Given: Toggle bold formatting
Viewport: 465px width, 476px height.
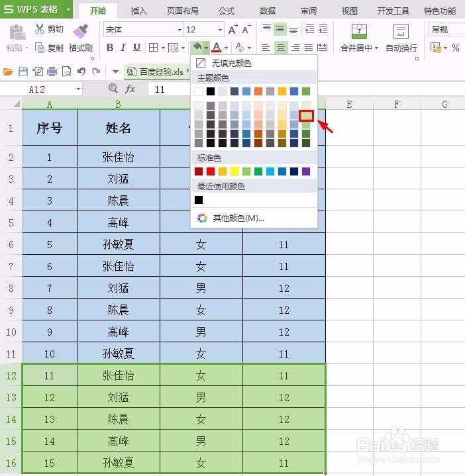Looking at the screenshot, I should point(110,48).
